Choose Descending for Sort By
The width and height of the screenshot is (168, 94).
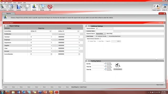[x=106, y=64]
